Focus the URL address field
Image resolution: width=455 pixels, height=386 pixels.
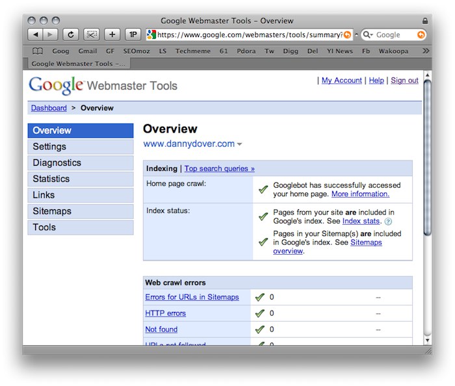coord(250,35)
